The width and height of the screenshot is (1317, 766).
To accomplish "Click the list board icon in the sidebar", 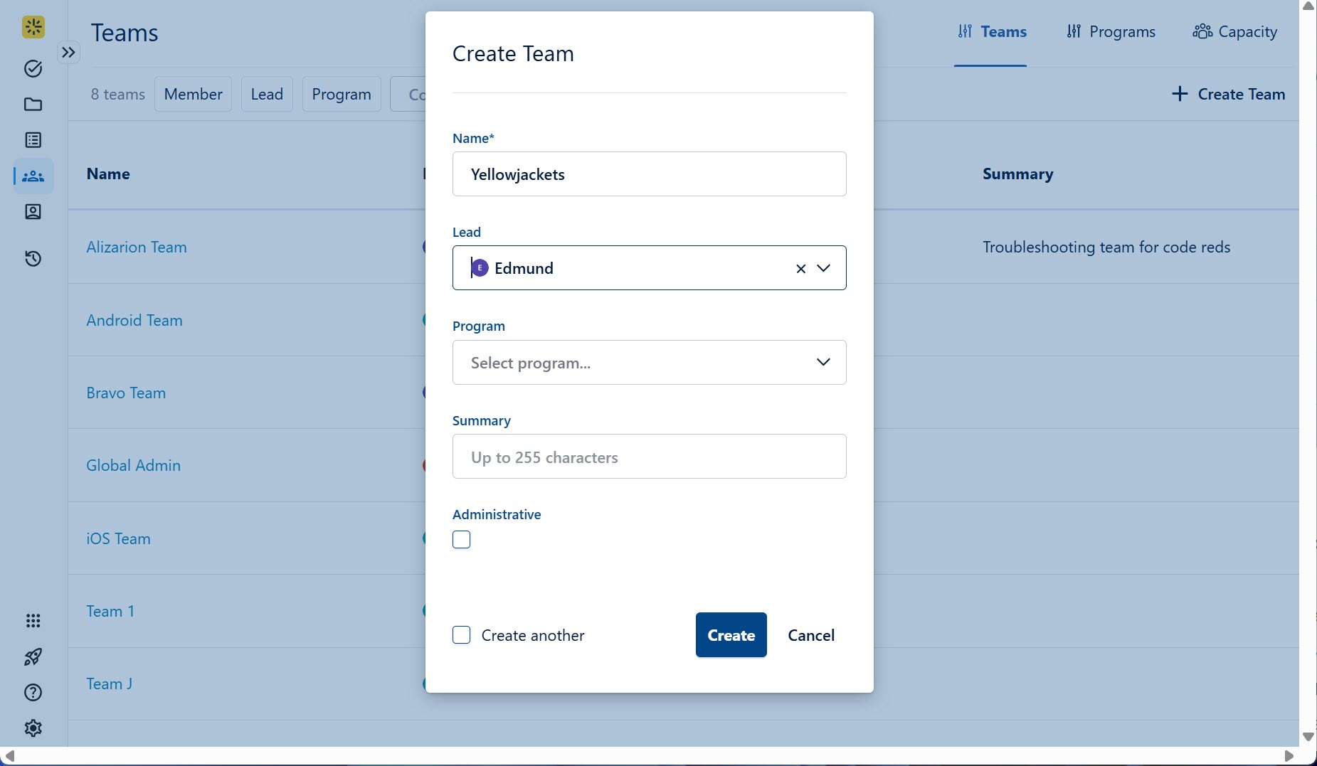I will pyautogui.click(x=33, y=140).
